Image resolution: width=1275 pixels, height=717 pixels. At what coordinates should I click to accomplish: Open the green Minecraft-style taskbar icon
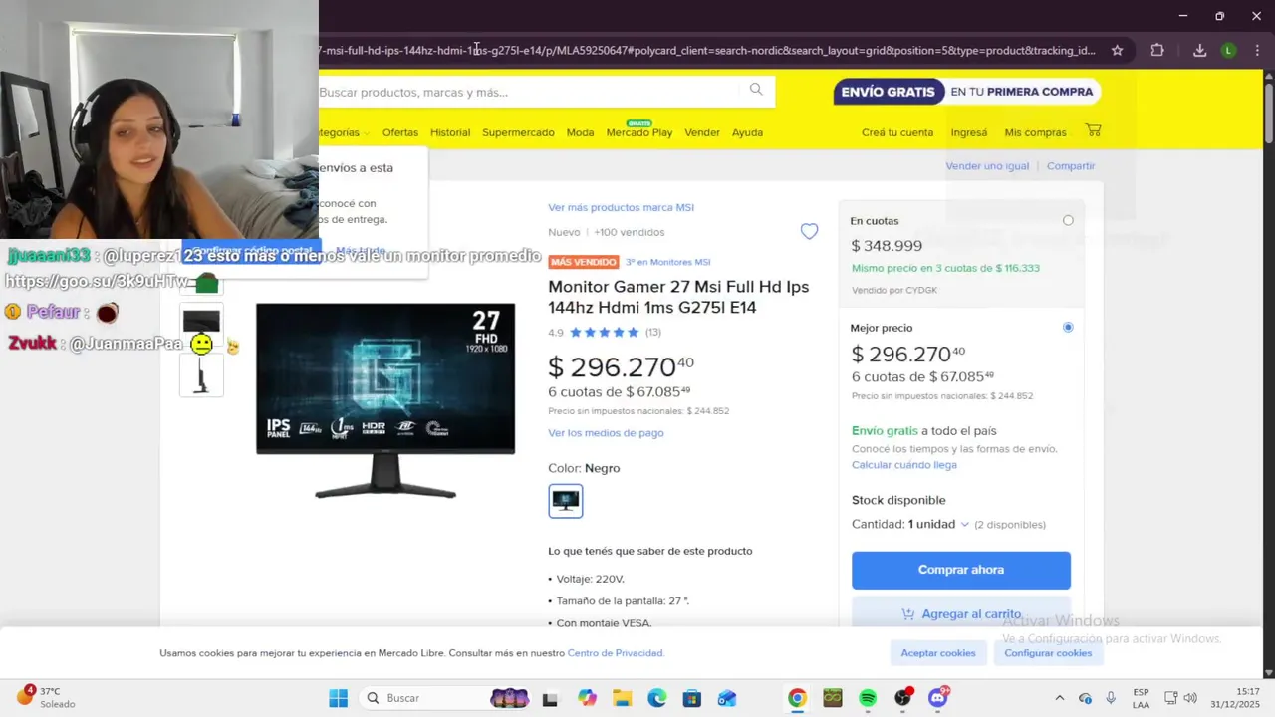point(833,698)
